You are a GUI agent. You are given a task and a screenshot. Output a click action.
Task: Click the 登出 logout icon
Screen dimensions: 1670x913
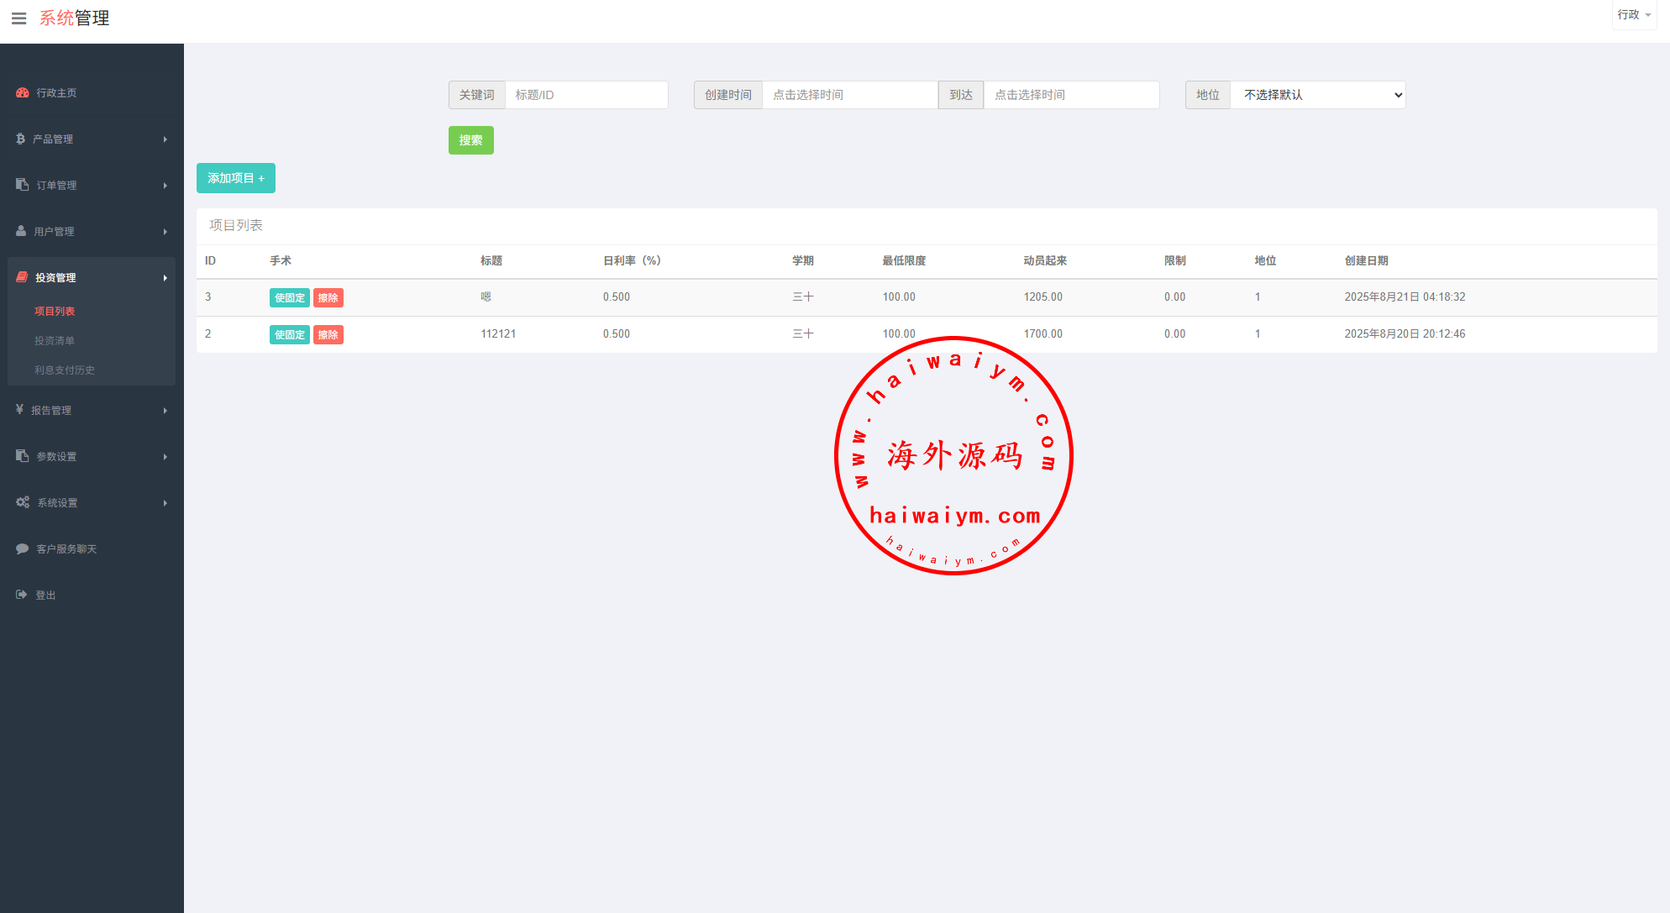point(22,595)
